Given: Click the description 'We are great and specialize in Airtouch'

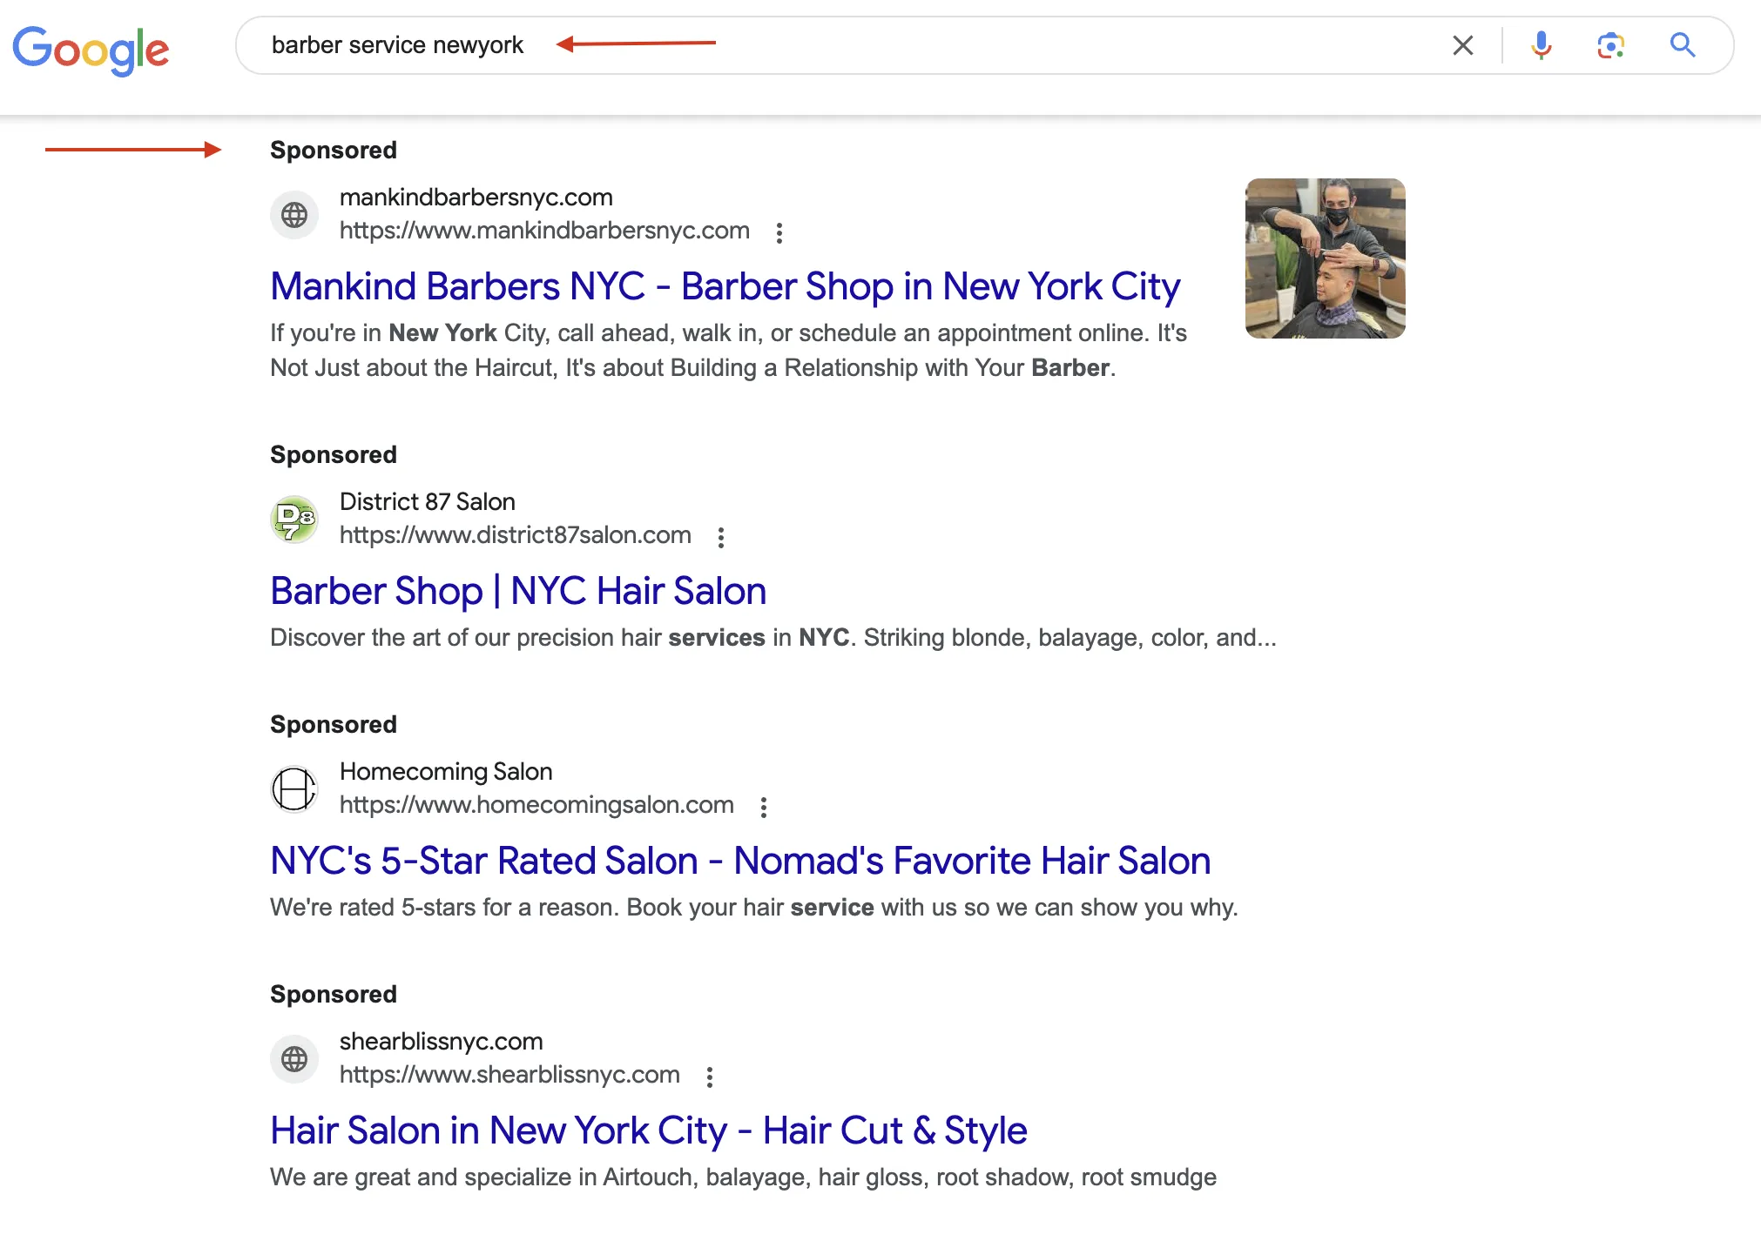Looking at the screenshot, I should (743, 1177).
